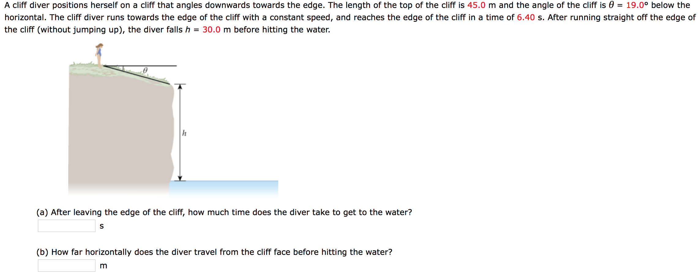Click the m unit label beside the second field

104,266
